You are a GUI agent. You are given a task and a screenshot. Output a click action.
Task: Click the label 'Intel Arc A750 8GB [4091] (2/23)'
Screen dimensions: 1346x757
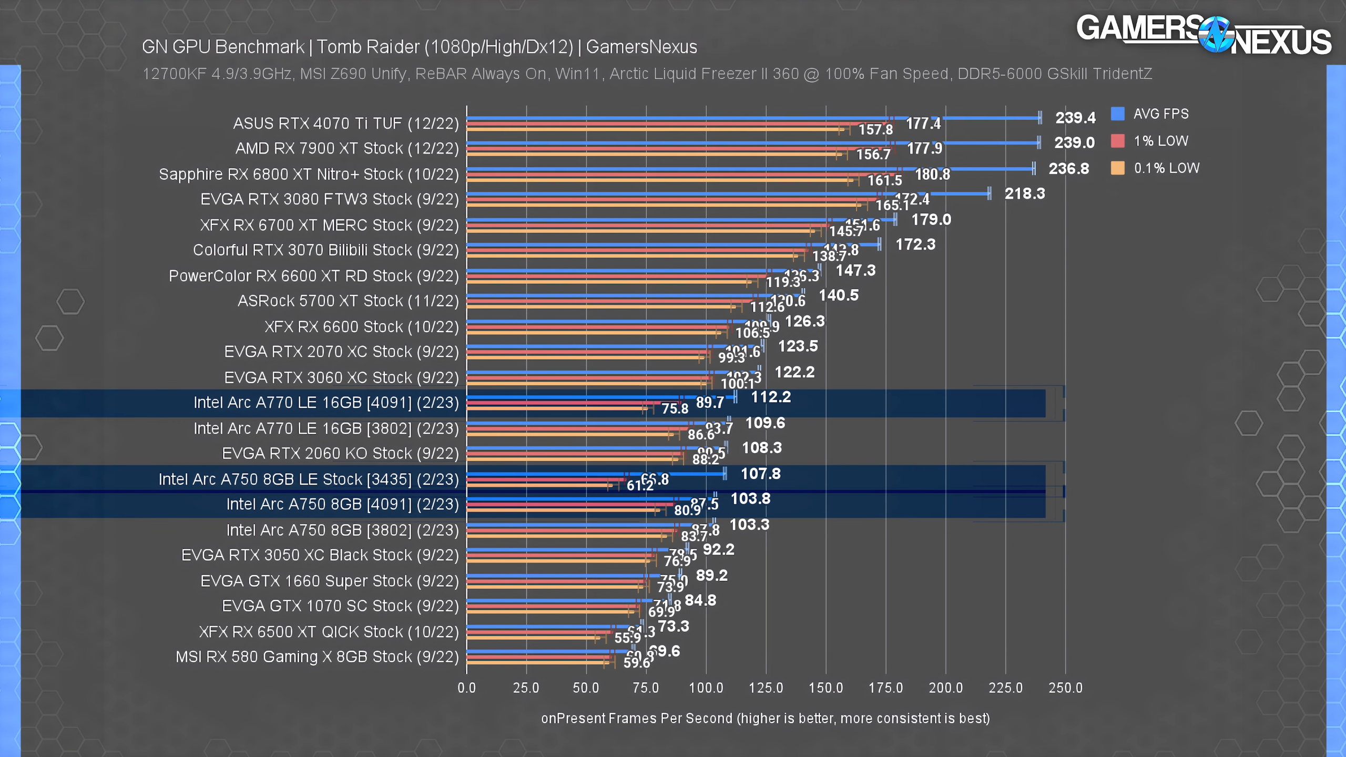coord(343,505)
